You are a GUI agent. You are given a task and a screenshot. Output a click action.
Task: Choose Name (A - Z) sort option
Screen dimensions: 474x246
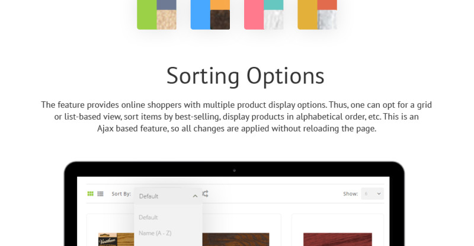pyautogui.click(x=155, y=233)
